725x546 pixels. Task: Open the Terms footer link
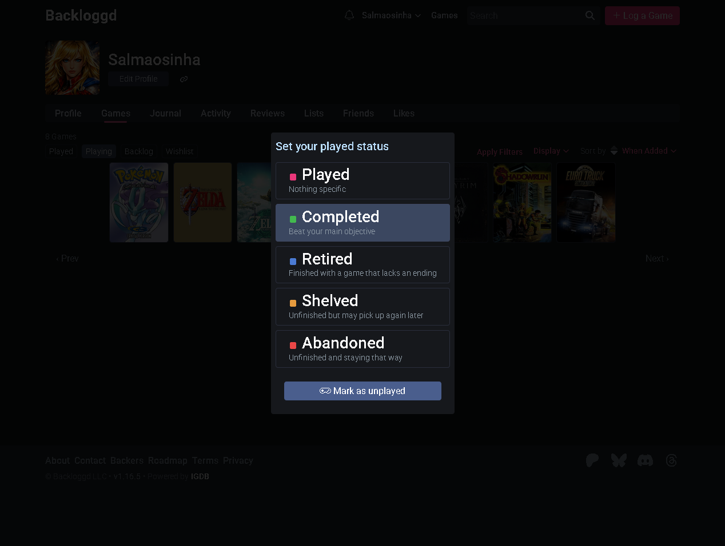[x=205, y=460]
